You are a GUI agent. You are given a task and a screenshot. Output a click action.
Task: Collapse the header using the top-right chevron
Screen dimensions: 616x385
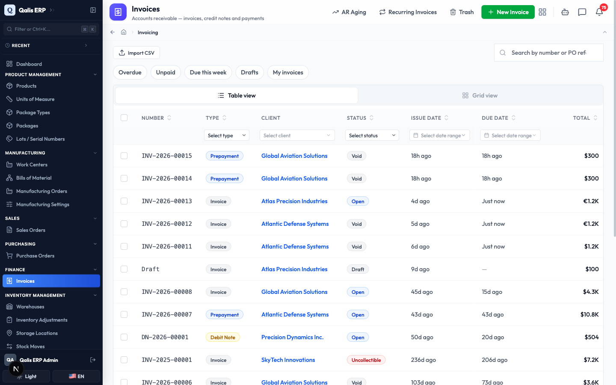click(604, 32)
